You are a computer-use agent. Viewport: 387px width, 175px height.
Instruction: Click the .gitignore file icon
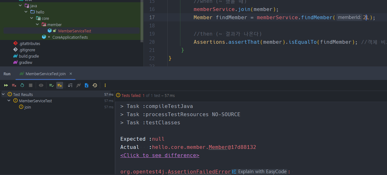15,50
